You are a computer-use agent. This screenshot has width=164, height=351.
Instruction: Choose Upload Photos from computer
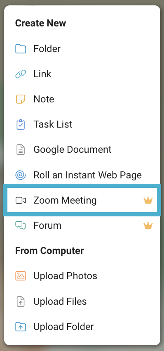[82, 276]
